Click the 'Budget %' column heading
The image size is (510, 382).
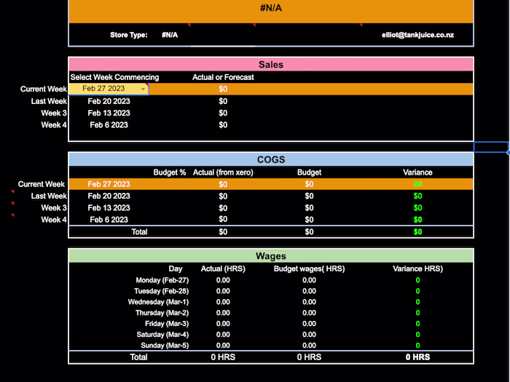[170, 172]
